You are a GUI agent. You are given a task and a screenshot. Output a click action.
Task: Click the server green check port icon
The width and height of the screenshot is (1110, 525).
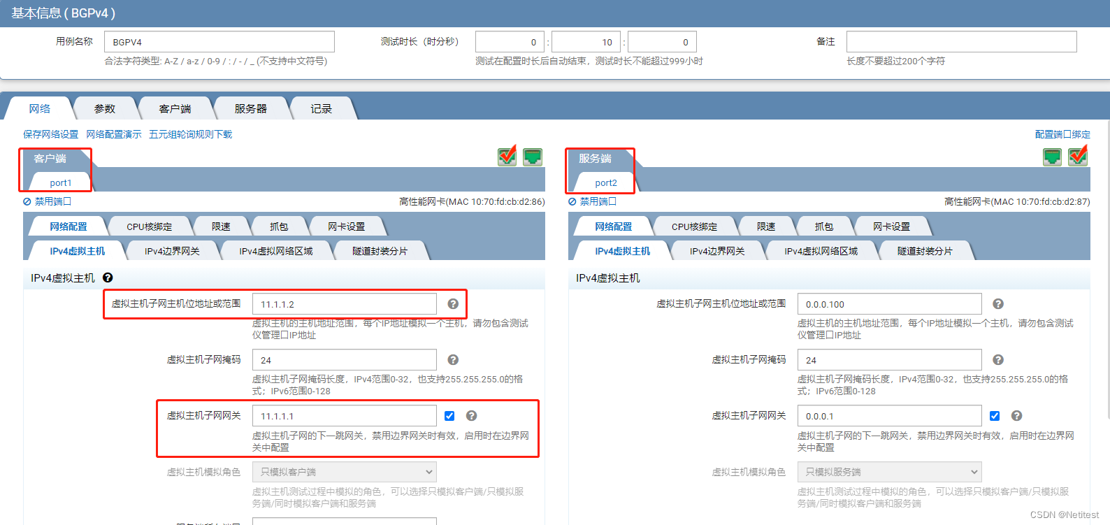1078,155
